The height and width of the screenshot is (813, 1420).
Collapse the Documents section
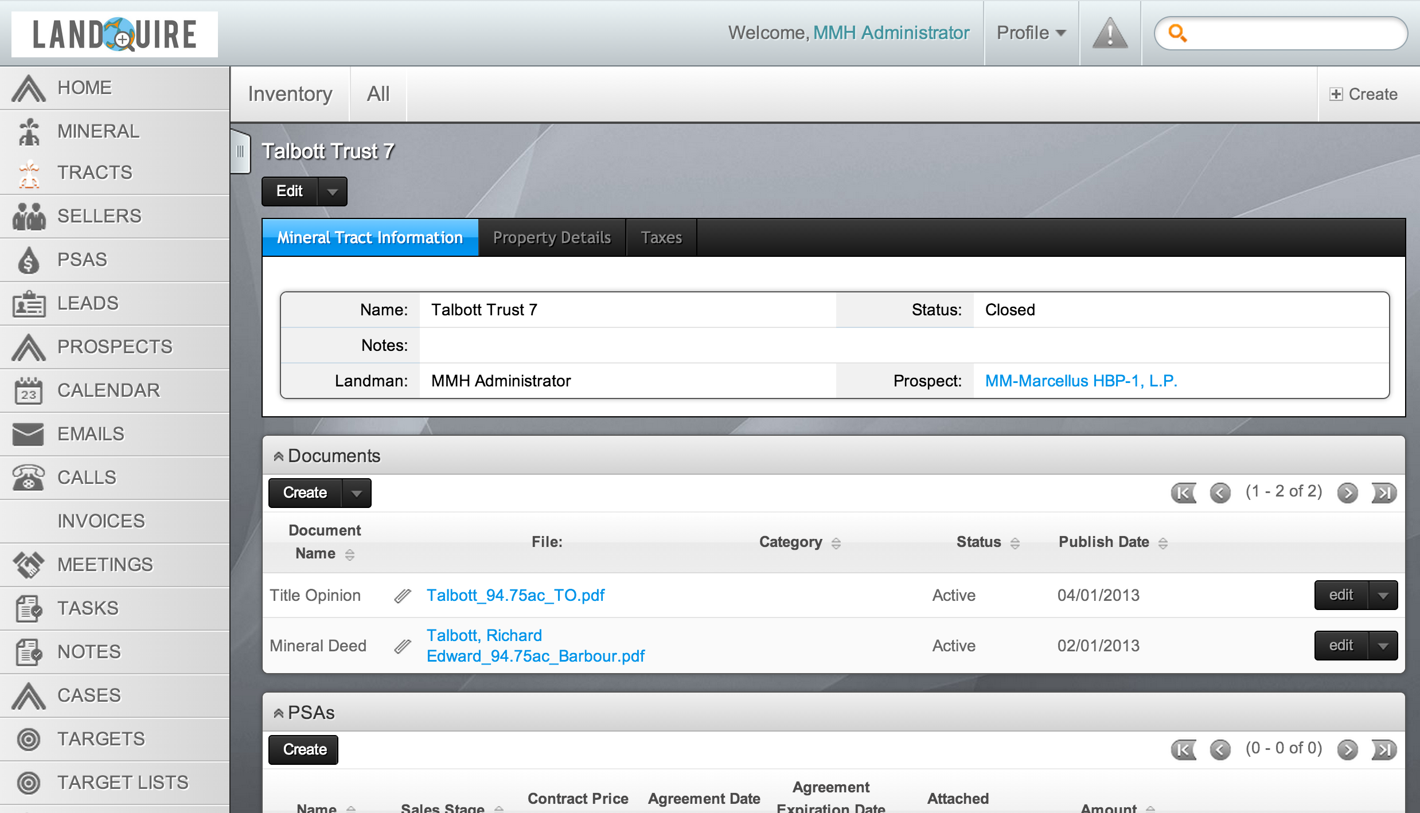pyautogui.click(x=279, y=456)
